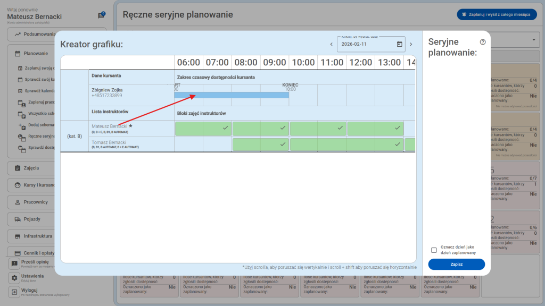
Task: Click the Ustawienia gear icon
Action: (x=14, y=278)
